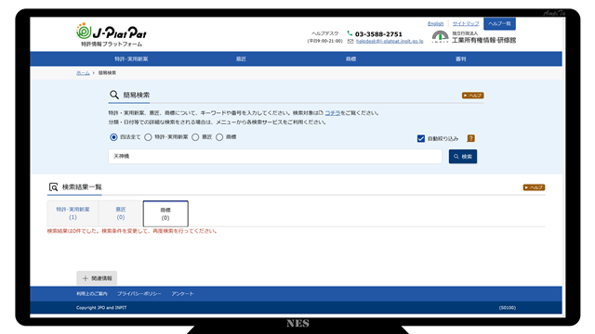Open the コチラ link in the search description

333,113
